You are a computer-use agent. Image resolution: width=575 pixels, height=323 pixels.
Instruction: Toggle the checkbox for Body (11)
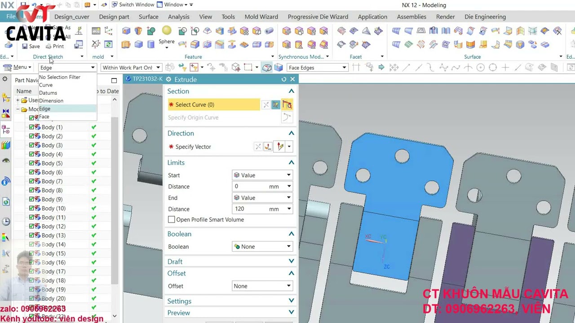click(31, 217)
